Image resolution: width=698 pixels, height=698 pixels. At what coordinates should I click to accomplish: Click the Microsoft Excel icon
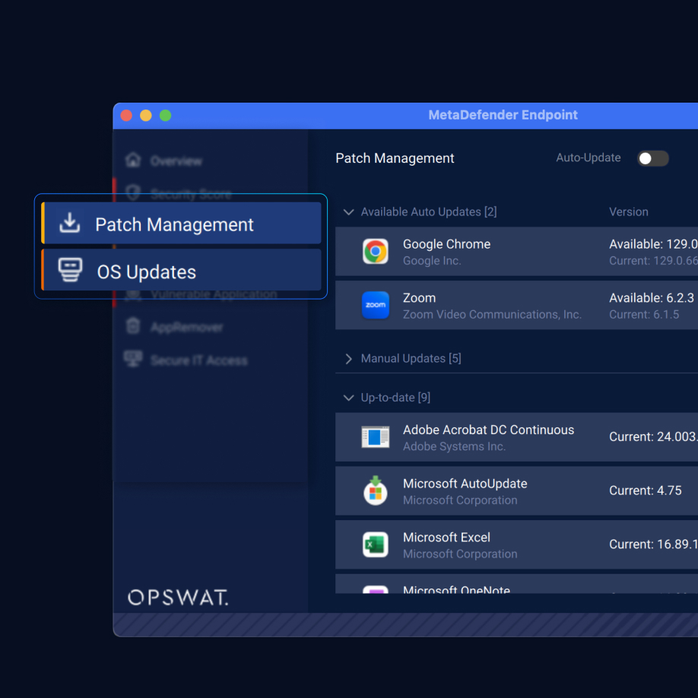[376, 544]
